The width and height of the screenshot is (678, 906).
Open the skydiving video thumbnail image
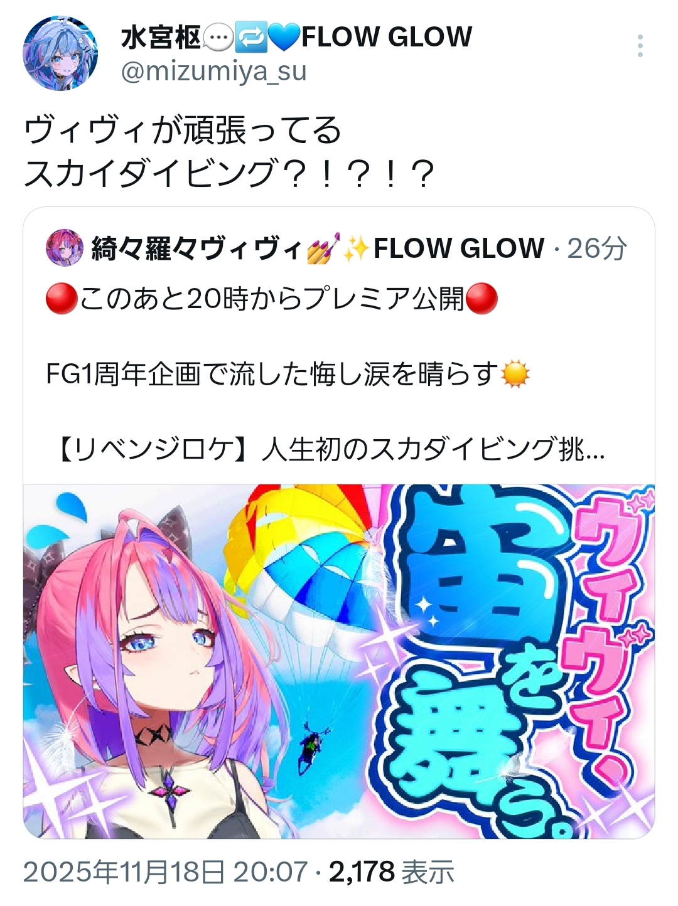click(339, 661)
